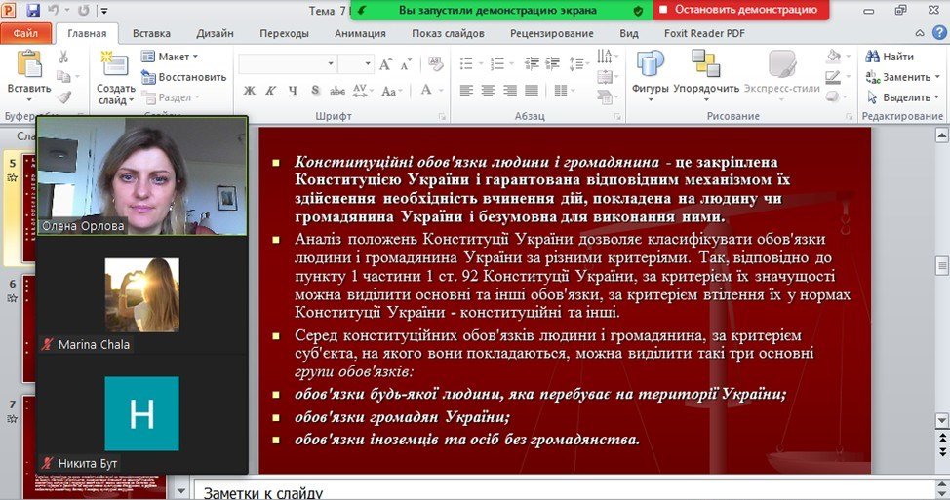Switch to the Рецензирование tab

click(551, 33)
